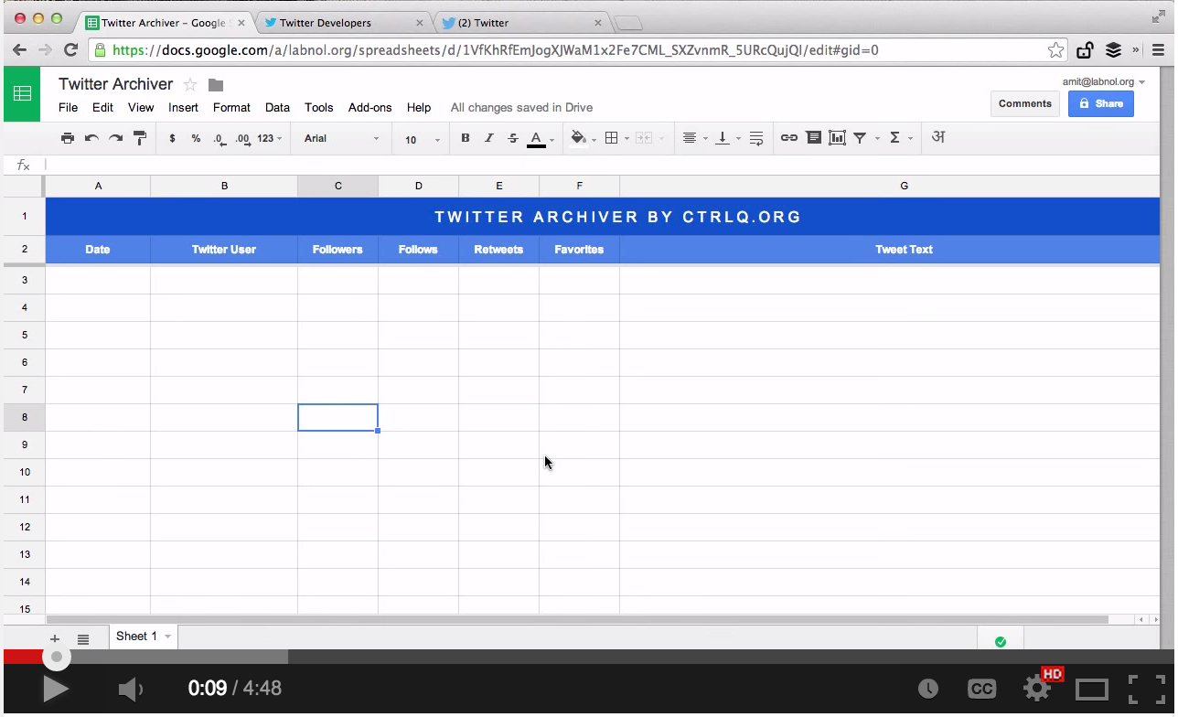The height and width of the screenshot is (717, 1178).
Task: Increase decimal places icon
Action: tap(242, 138)
